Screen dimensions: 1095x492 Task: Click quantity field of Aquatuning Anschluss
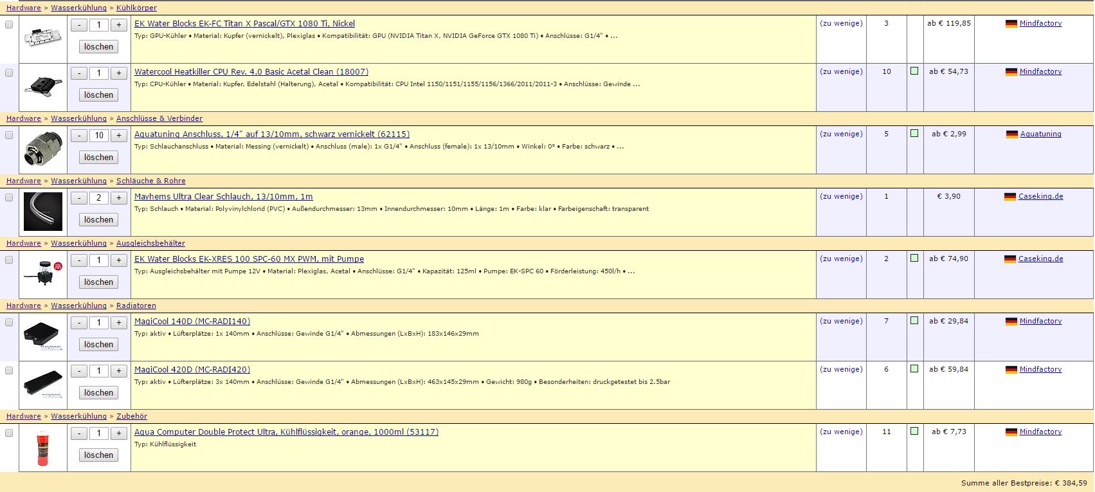[x=99, y=136]
